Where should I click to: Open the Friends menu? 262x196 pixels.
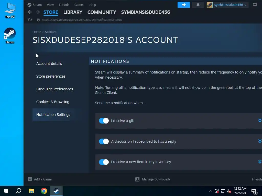(x=64, y=5)
